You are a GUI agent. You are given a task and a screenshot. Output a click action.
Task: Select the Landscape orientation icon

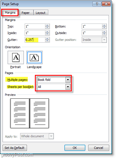tap(34, 57)
